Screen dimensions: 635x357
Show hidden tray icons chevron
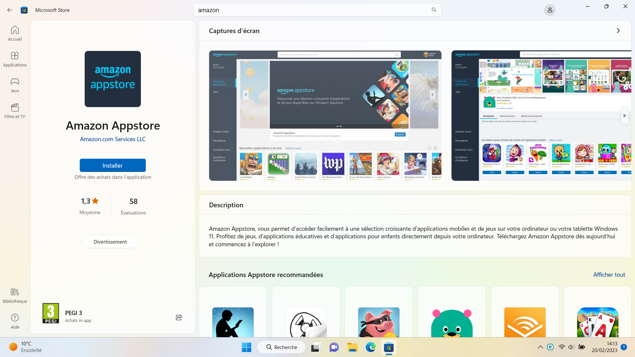click(540, 347)
